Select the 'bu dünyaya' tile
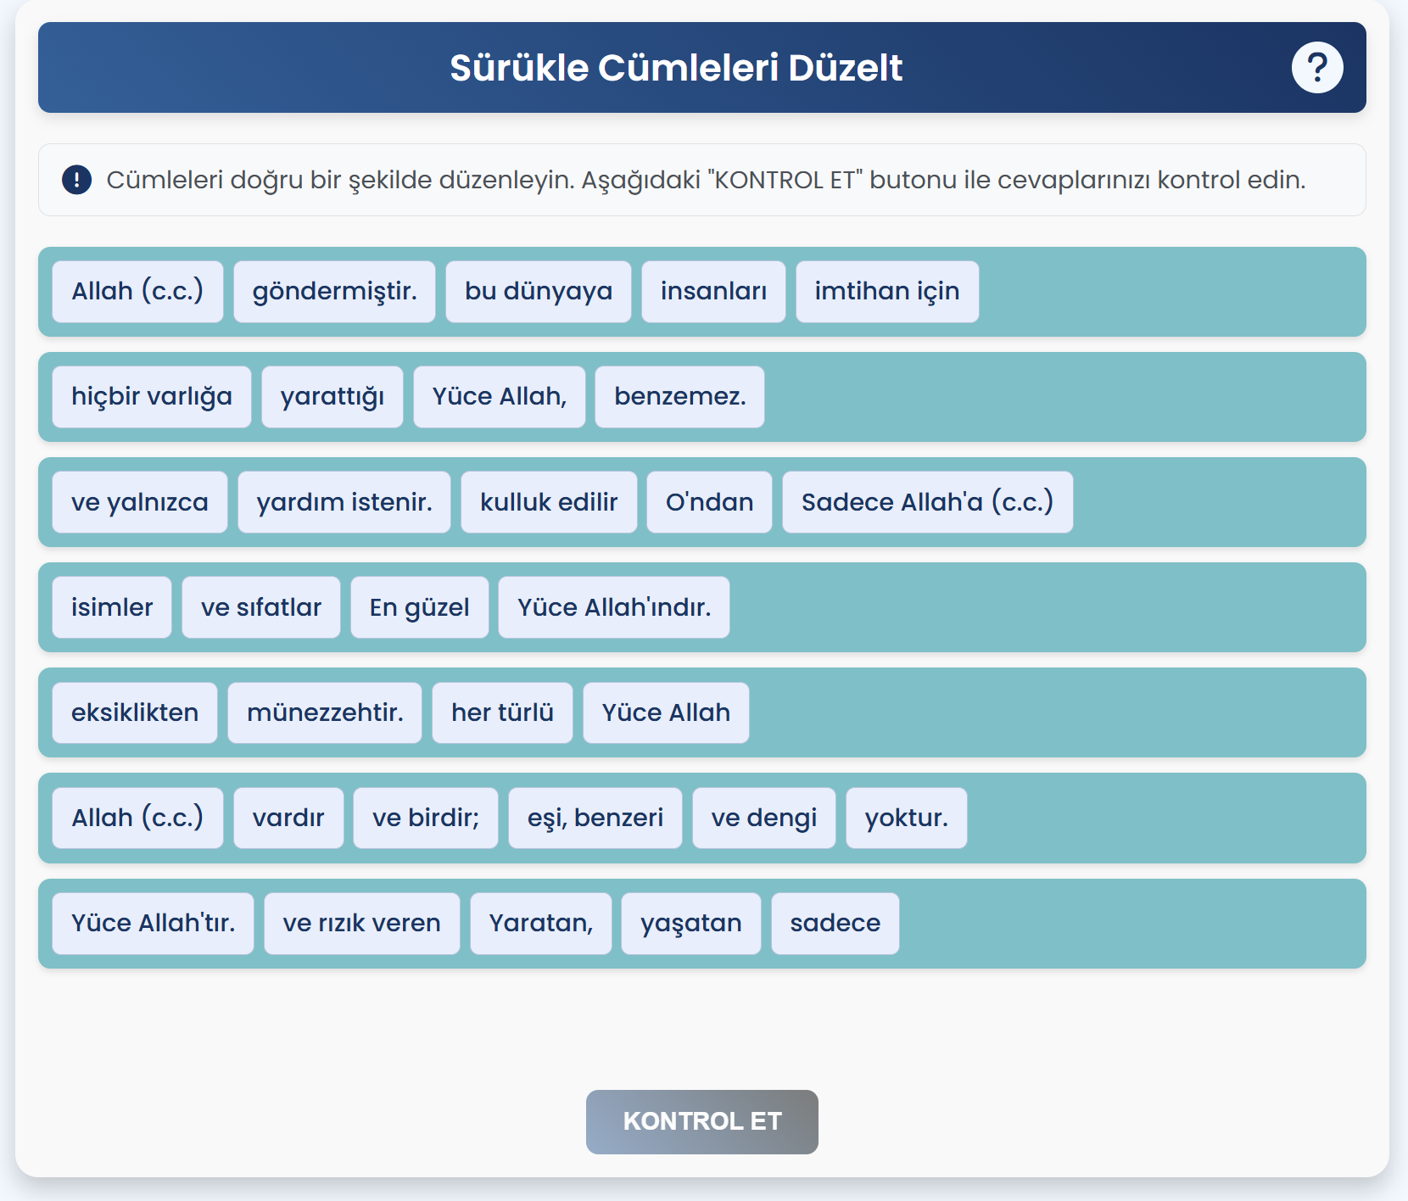Screen dimensions: 1408x1201 pyautogui.click(x=539, y=292)
